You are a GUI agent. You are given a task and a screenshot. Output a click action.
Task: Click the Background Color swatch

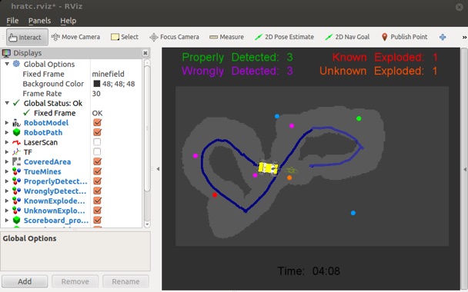click(x=97, y=84)
